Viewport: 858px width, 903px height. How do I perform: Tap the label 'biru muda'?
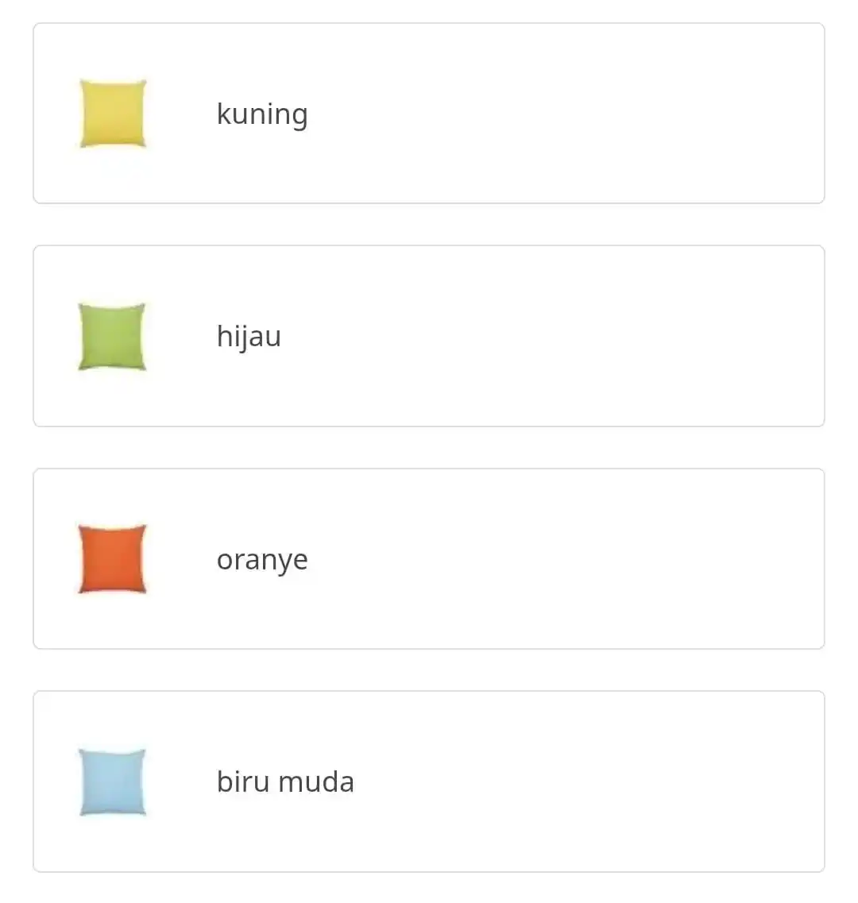pos(285,781)
